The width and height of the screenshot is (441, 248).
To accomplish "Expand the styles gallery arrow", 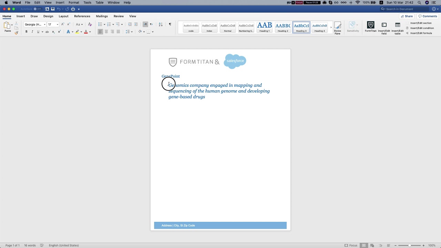I will point(331,27).
